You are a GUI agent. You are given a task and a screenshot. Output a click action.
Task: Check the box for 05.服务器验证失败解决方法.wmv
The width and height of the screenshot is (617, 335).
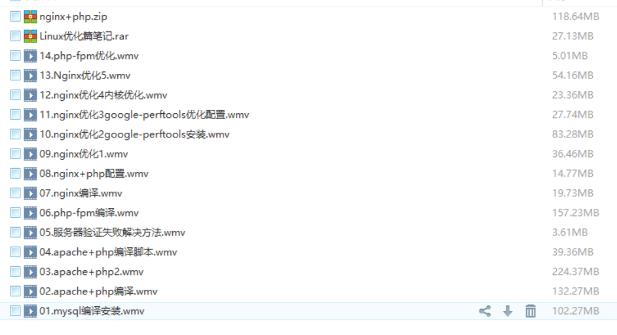(x=15, y=232)
